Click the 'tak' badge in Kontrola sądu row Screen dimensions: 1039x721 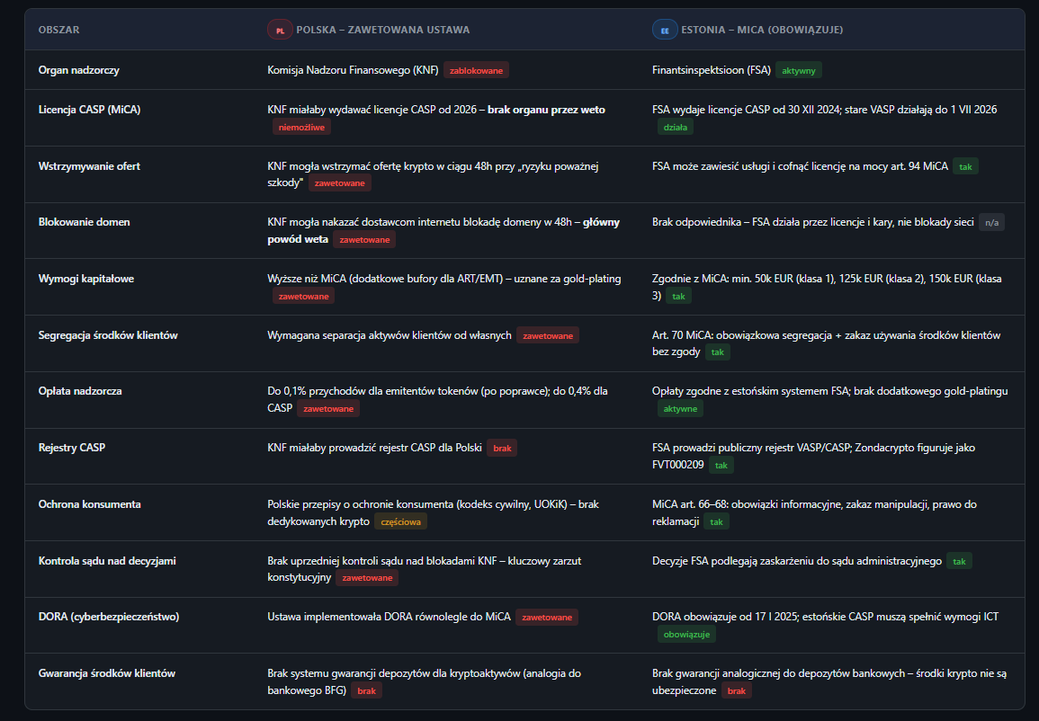click(959, 561)
